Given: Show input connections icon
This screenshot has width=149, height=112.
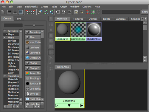Looking at the screenshot, I should 58,12.
